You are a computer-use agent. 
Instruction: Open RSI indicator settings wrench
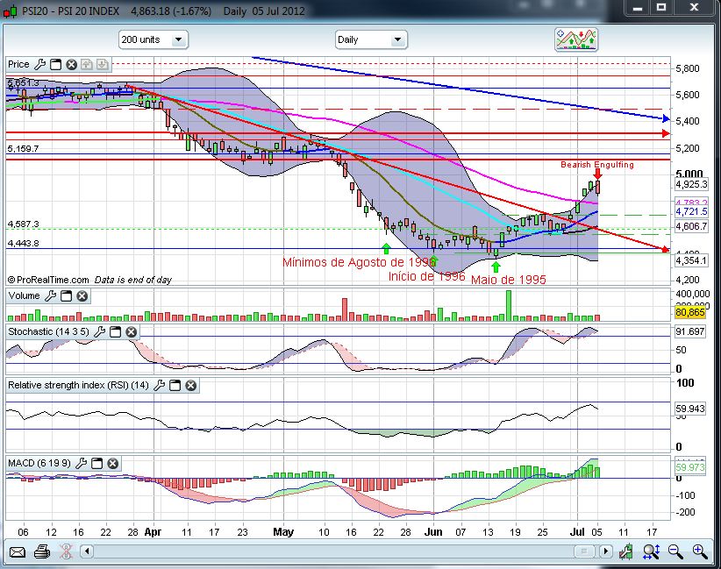(x=160, y=385)
